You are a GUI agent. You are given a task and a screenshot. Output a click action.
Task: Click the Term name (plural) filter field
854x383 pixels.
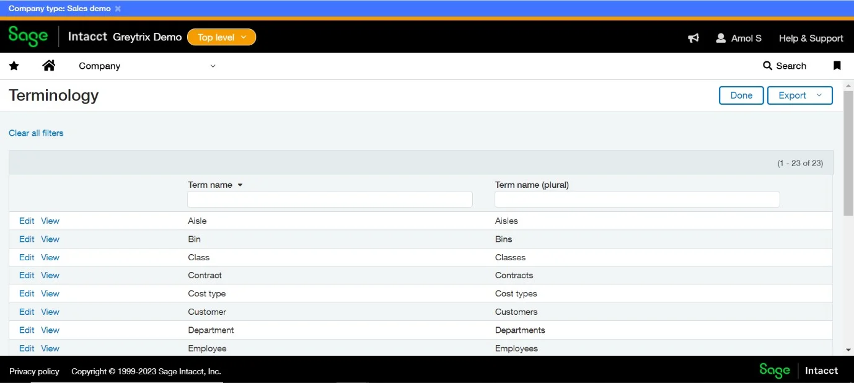click(637, 199)
